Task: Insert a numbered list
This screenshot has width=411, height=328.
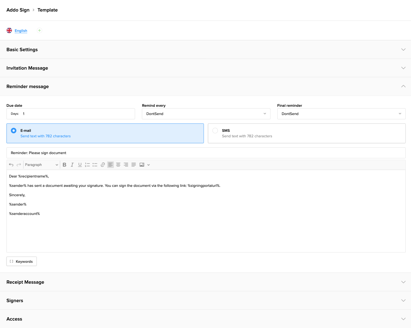Action: (x=87, y=165)
